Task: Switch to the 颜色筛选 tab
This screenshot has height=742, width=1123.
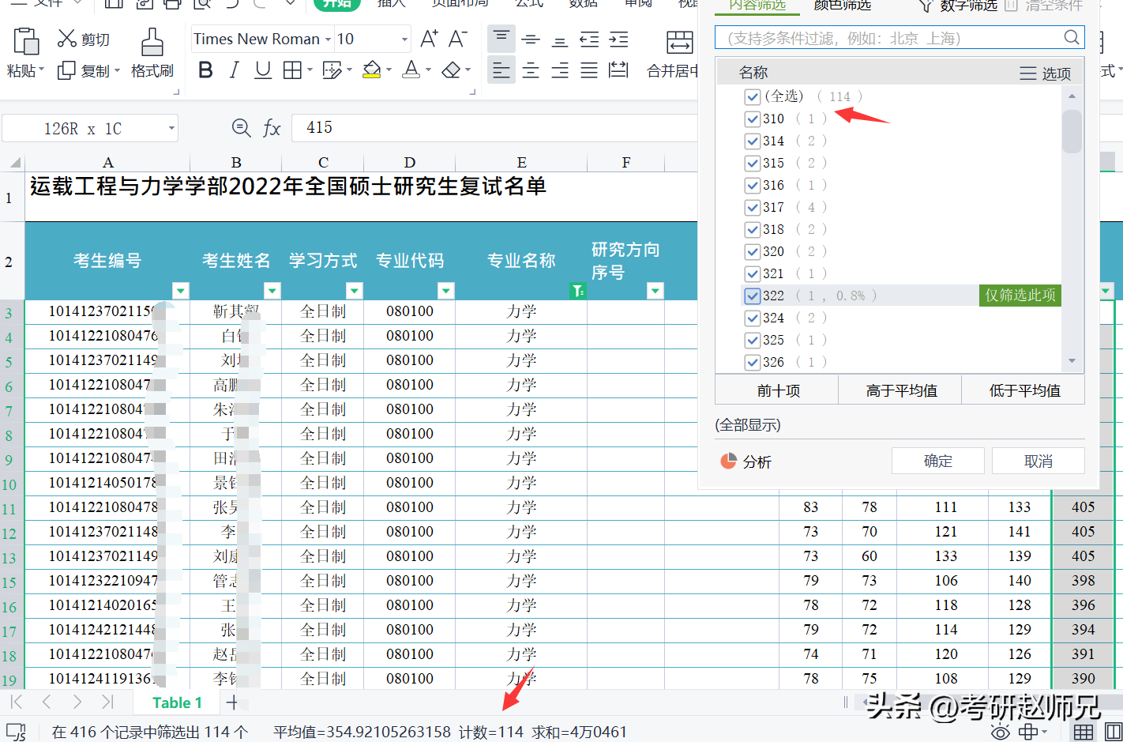Action: coord(842,6)
